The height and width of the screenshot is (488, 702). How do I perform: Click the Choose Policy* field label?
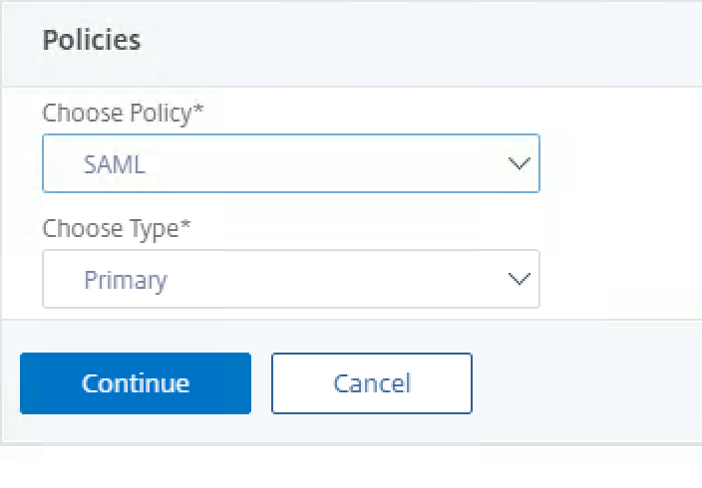point(123,114)
